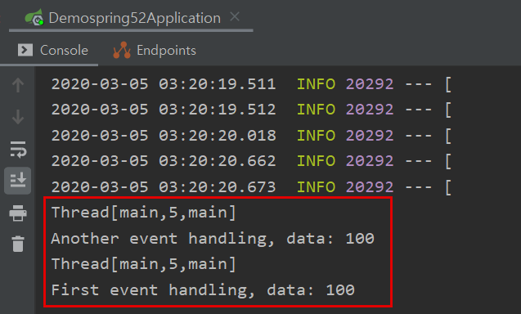Click 'Thread[main,5,main]' line above First event handling

144,264
